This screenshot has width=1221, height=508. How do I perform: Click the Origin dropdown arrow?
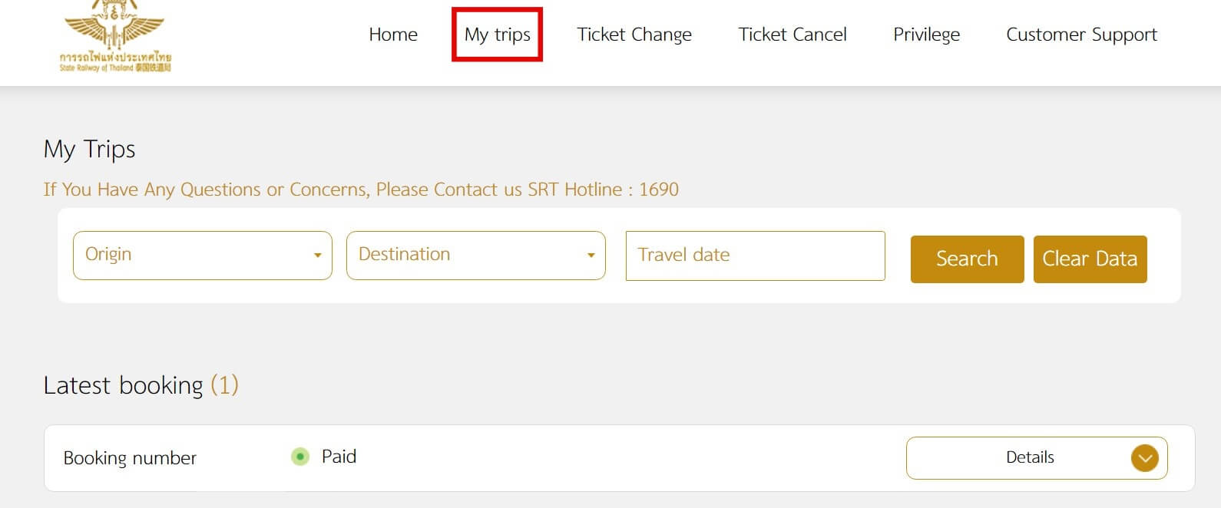tap(317, 256)
